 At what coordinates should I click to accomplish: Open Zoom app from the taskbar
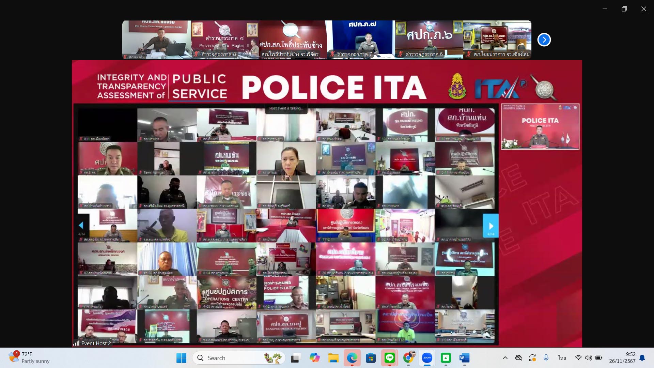pyautogui.click(x=427, y=358)
